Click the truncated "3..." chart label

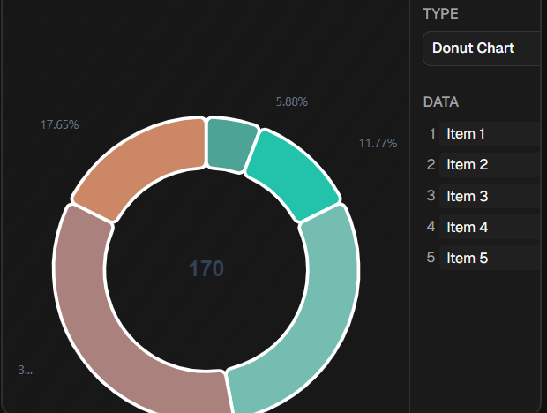(25, 371)
